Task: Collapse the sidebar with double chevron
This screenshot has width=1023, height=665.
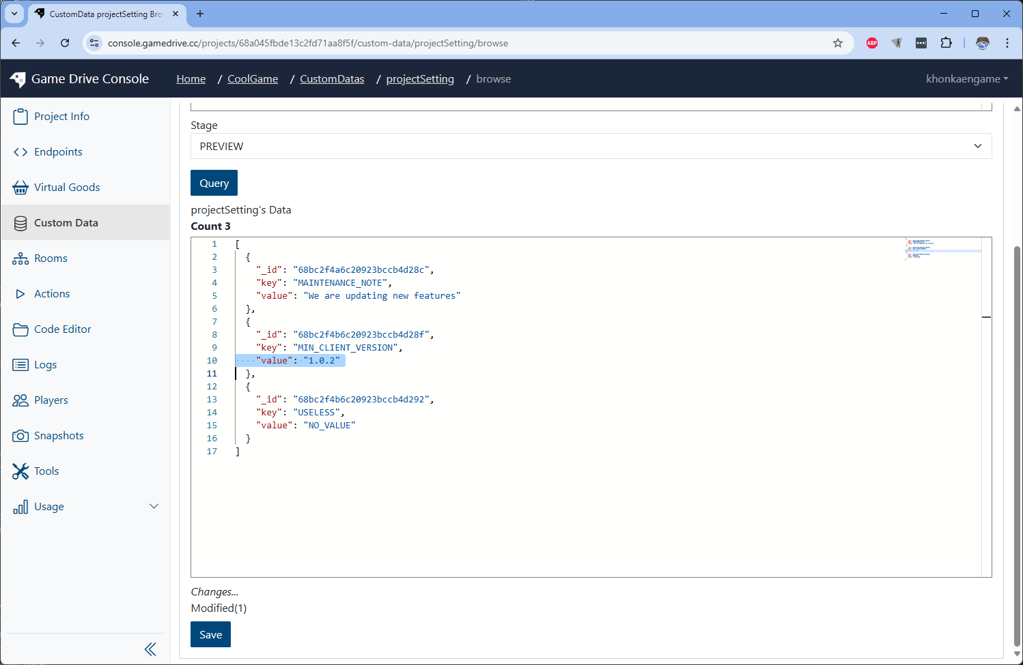Action: pos(150,649)
